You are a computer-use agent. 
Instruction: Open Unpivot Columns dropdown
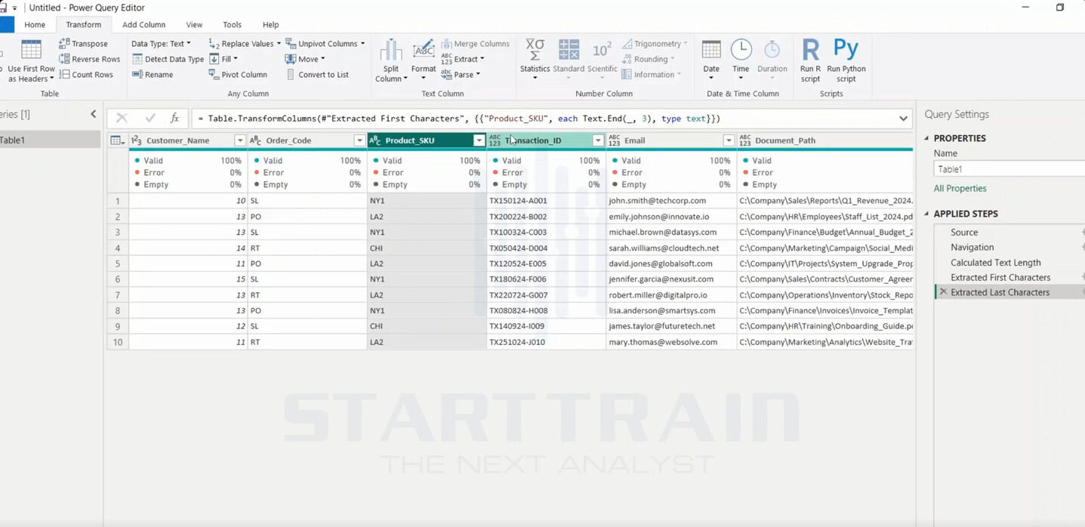click(325, 44)
